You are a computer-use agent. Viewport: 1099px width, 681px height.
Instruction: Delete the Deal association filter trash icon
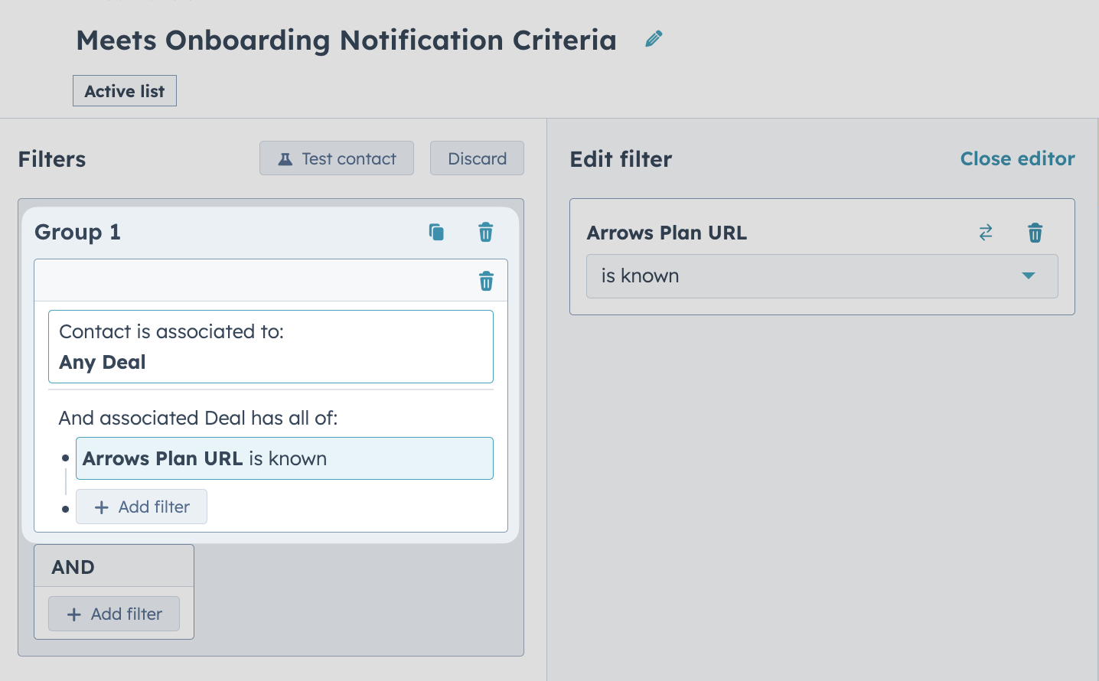(486, 281)
